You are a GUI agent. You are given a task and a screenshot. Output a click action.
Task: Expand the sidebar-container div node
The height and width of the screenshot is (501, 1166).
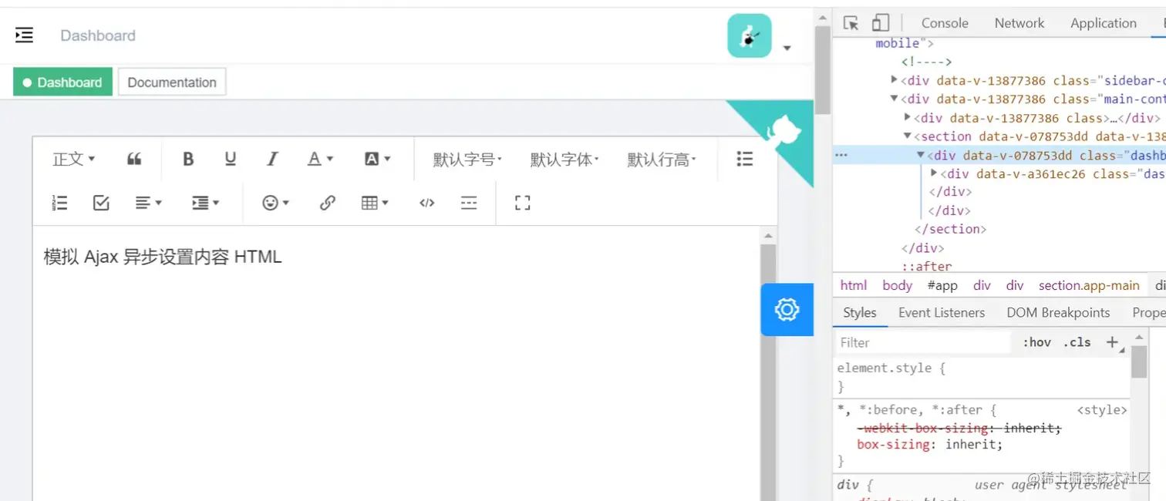click(x=894, y=79)
